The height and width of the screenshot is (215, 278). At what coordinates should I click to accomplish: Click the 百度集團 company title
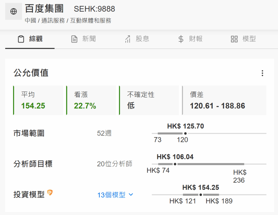tap(44, 8)
